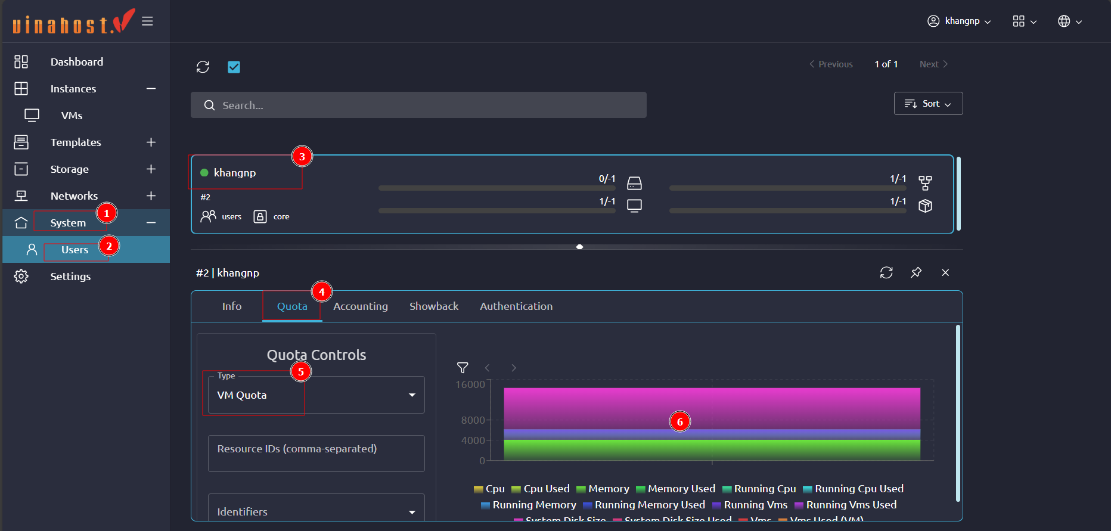The width and height of the screenshot is (1111, 531).
Task: Click the hamburger menu icon beside logo
Action: point(147,21)
